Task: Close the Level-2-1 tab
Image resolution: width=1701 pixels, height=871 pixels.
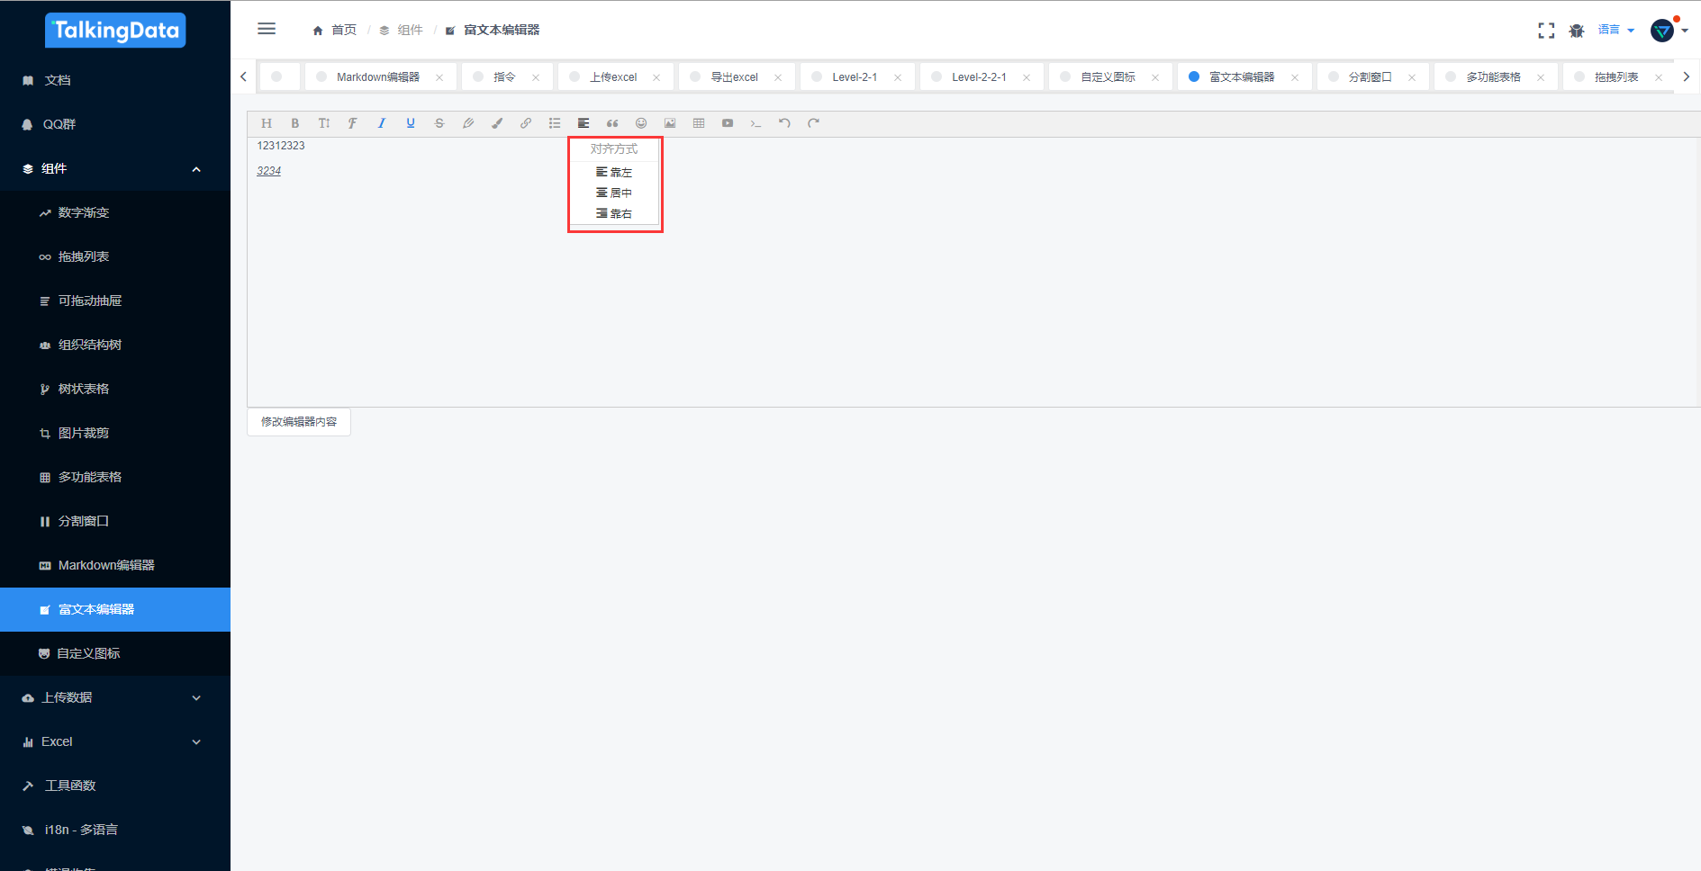Action: (x=898, y=77)
